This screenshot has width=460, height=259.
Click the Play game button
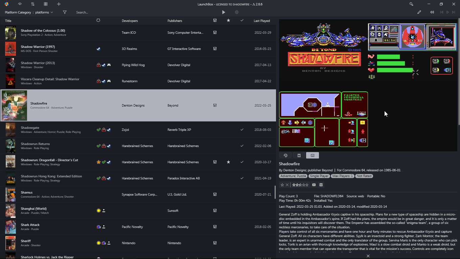point(224,12)
